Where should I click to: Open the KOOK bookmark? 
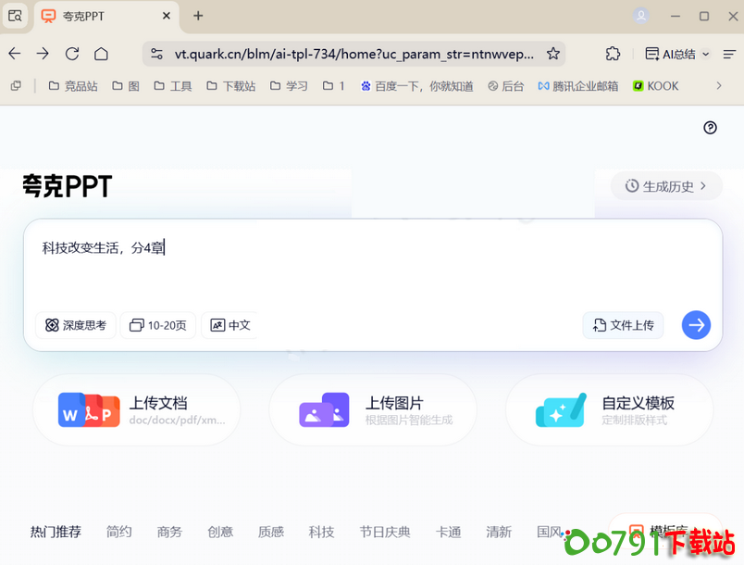656,86
